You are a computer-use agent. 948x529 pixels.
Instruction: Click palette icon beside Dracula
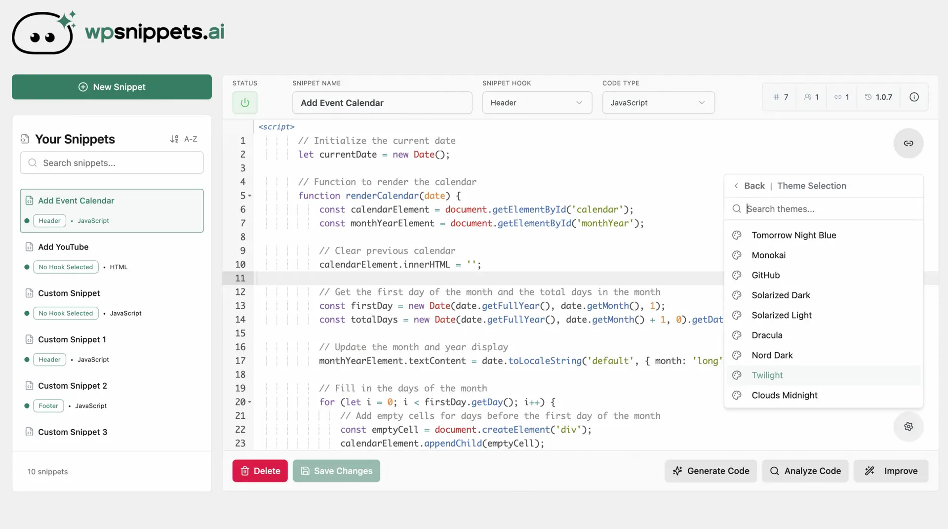click(737, 335)
